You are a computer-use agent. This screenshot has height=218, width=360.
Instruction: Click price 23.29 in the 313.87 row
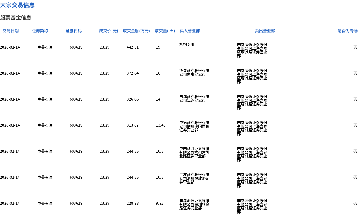point(105,125)
